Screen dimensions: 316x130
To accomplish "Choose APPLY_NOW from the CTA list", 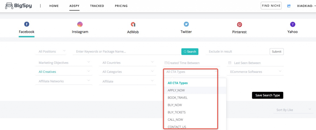I will click(x=195, y=90).
